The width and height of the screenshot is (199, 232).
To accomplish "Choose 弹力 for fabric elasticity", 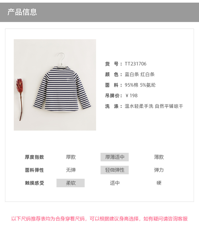I will (159, 170).
